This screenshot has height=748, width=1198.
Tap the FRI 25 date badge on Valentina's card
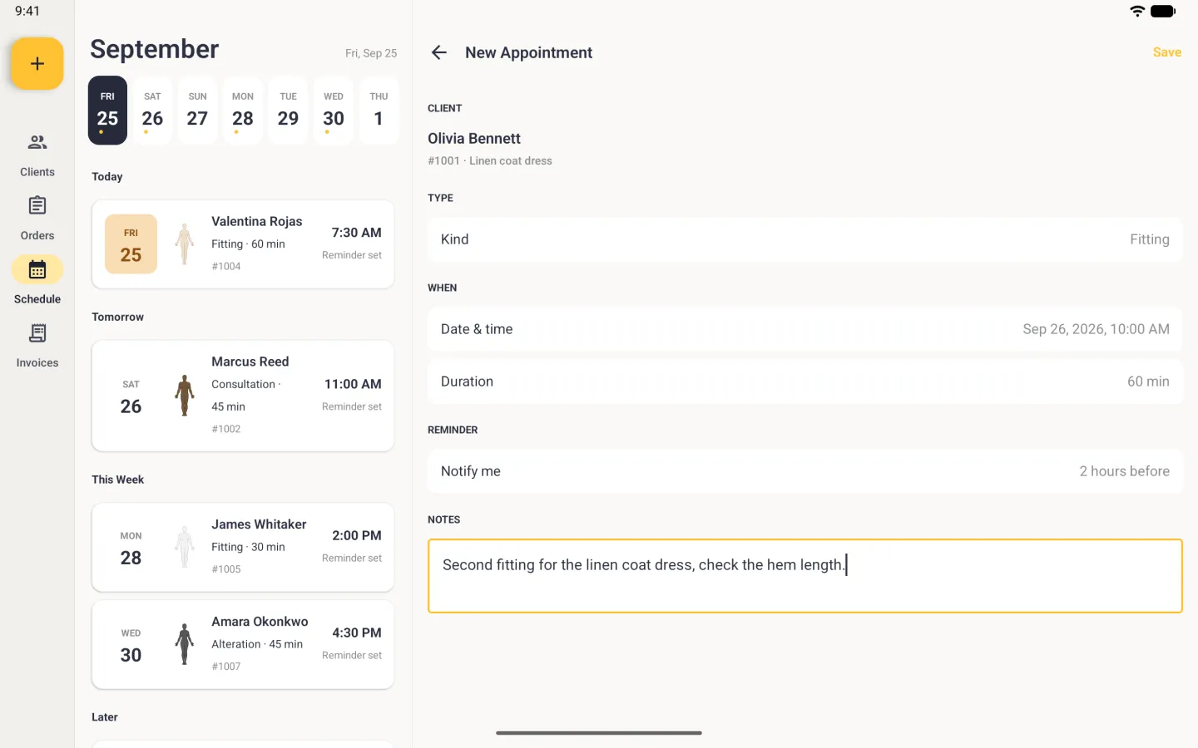pyautogui.click(x=131, y=244)
